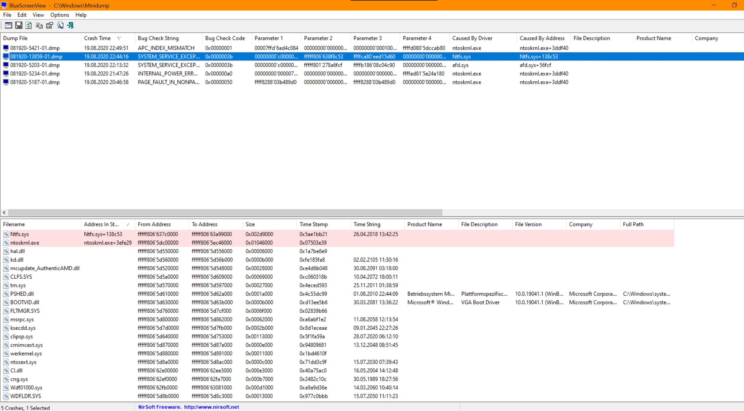Open the File menu

(7, 15)
